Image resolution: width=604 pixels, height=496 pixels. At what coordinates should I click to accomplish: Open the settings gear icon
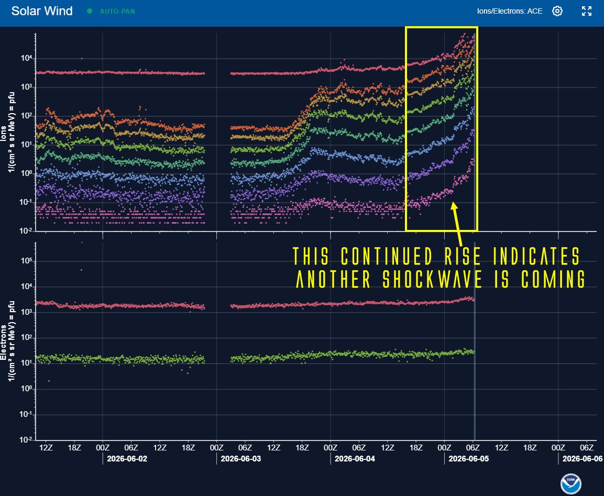(557, 11)
